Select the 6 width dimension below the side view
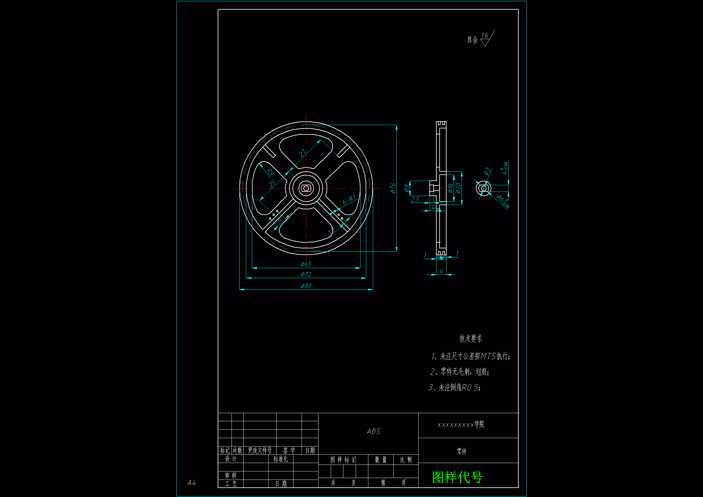This screenshot has width=703, height=497. coord(441,271)
